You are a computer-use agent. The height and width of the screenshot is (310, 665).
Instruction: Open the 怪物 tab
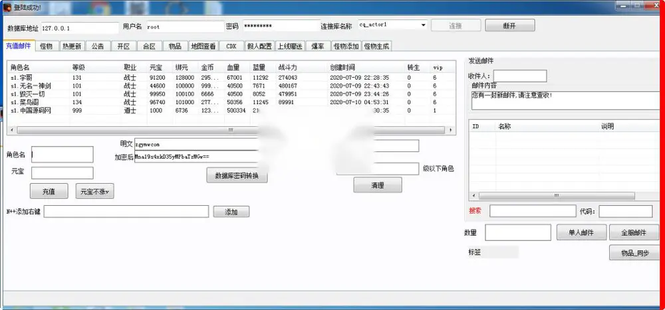pos(47,46)
